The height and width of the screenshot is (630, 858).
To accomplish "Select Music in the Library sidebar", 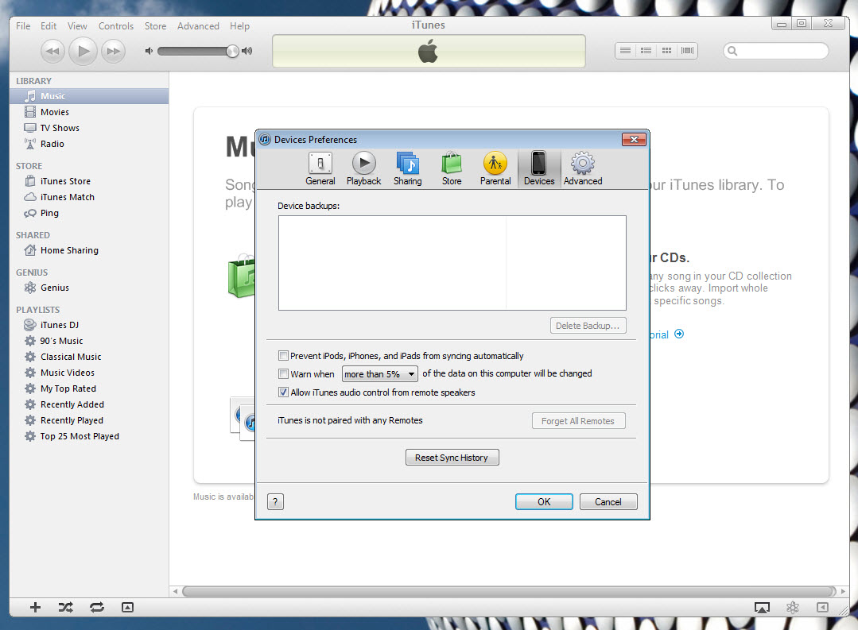I will 88,96.
